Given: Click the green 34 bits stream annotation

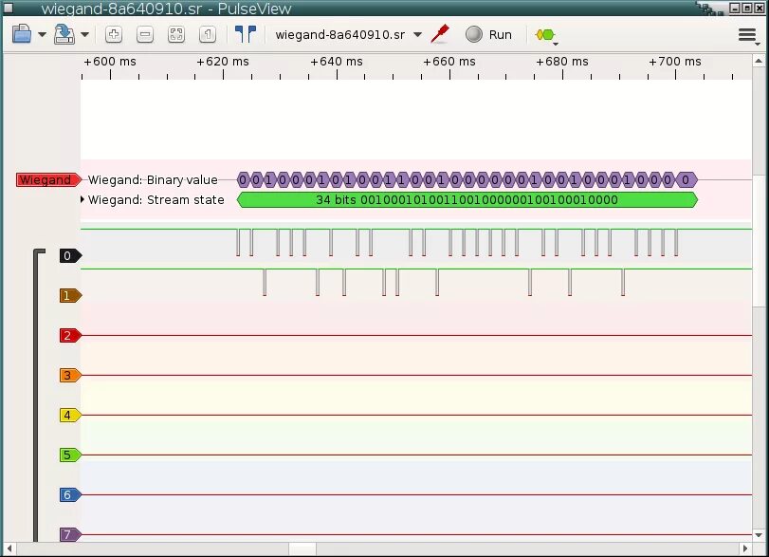Looking at the screenshot, I should pyautogui.click(x=467, y=199).
